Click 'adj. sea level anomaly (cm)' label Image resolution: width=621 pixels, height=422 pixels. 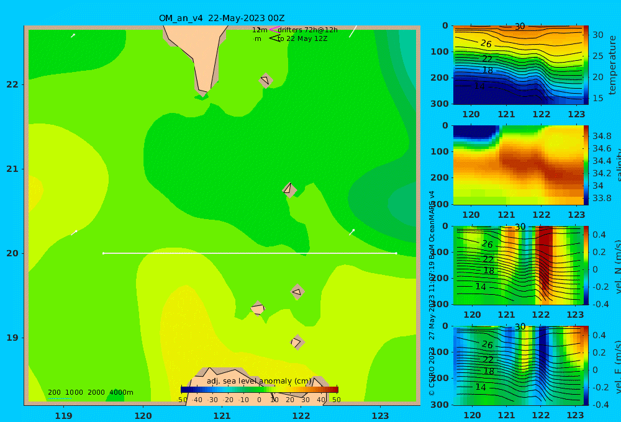(259, 381)
